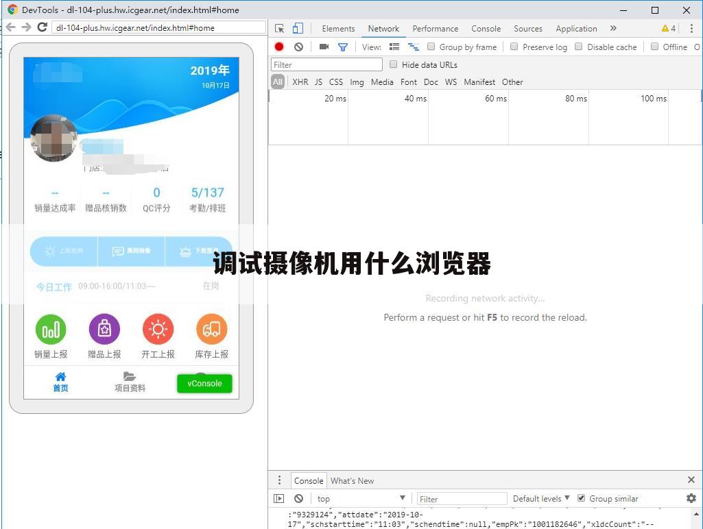Enable the Disable cache checkbox

[579, 47]
